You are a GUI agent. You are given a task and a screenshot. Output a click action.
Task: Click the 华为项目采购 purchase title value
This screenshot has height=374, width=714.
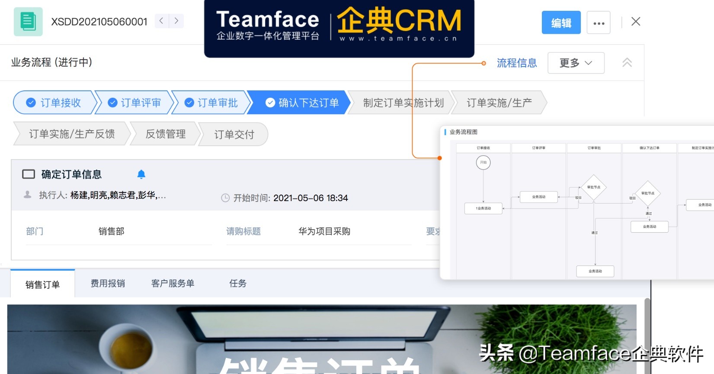coord(324,231)
